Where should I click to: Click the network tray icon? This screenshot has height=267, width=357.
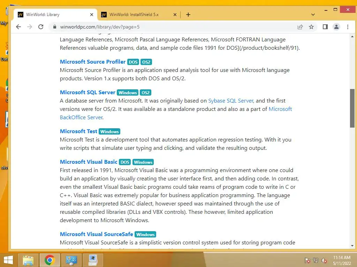point(316,260)
